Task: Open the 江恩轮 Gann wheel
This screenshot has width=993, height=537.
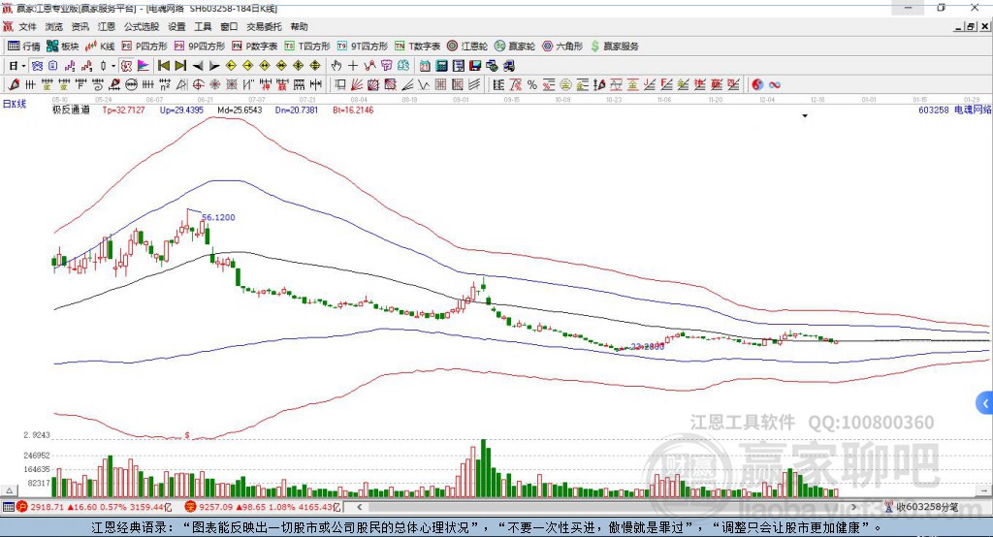Action: pyautogui.click(x=467, y=47)
